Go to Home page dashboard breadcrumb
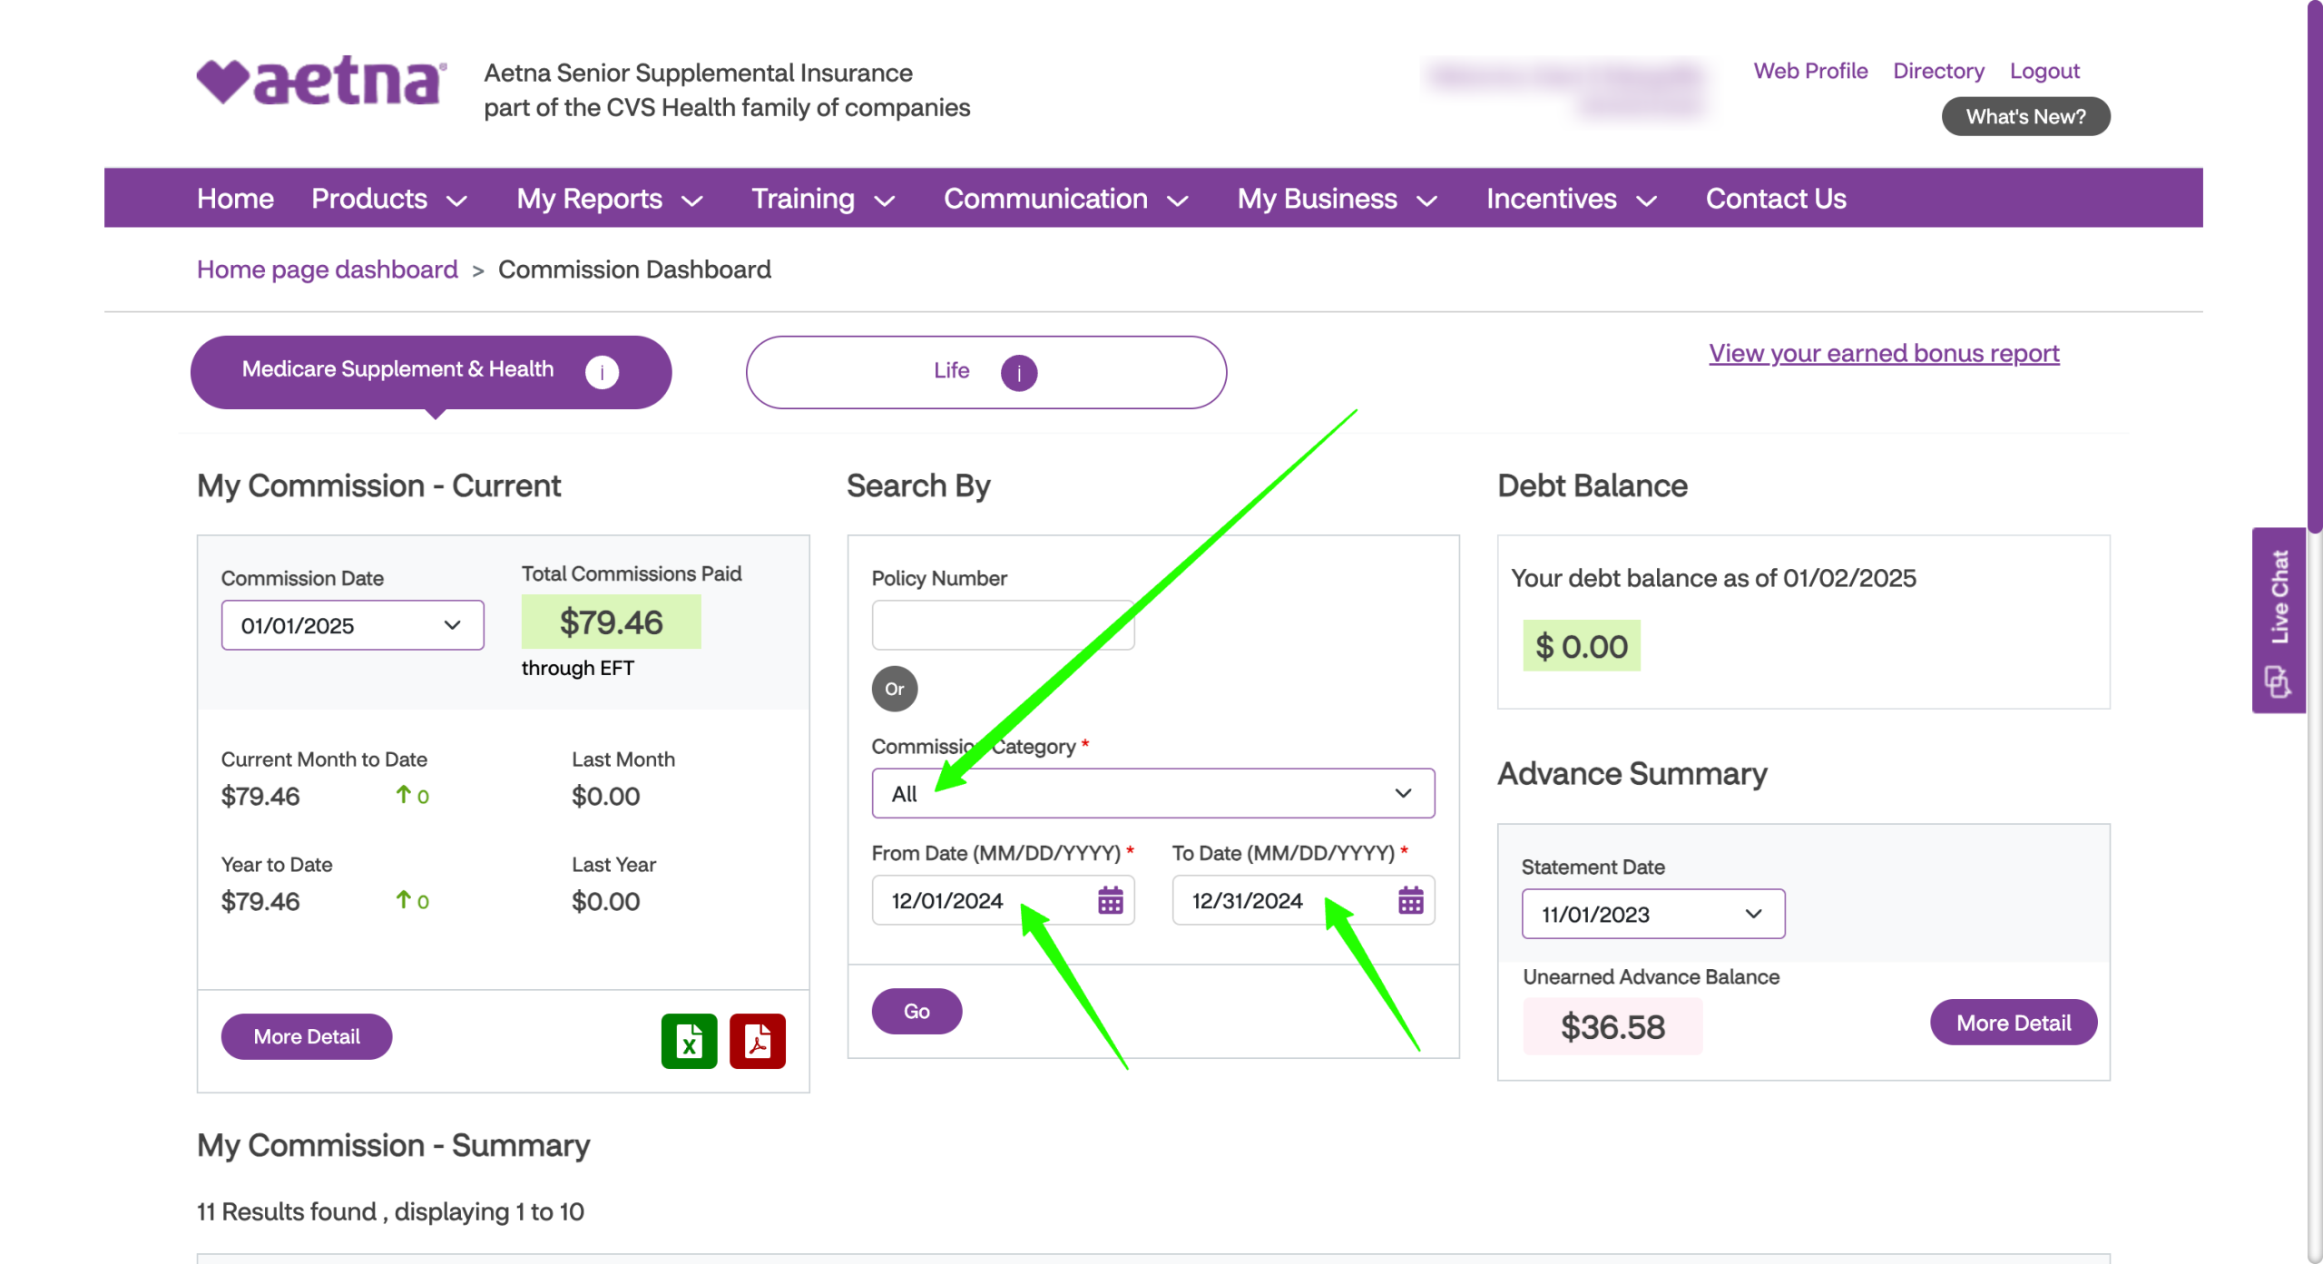 327,269
